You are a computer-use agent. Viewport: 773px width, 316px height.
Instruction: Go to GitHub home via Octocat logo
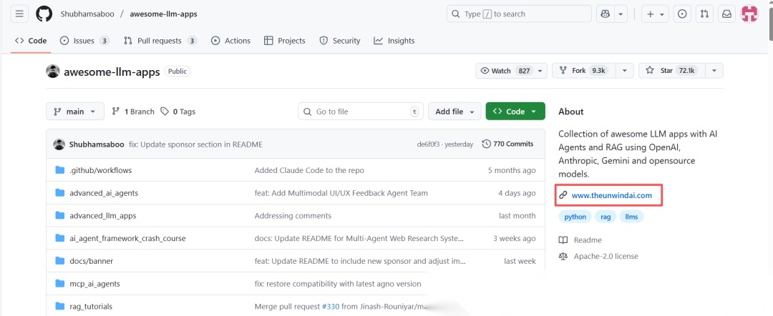coord(44,14)
